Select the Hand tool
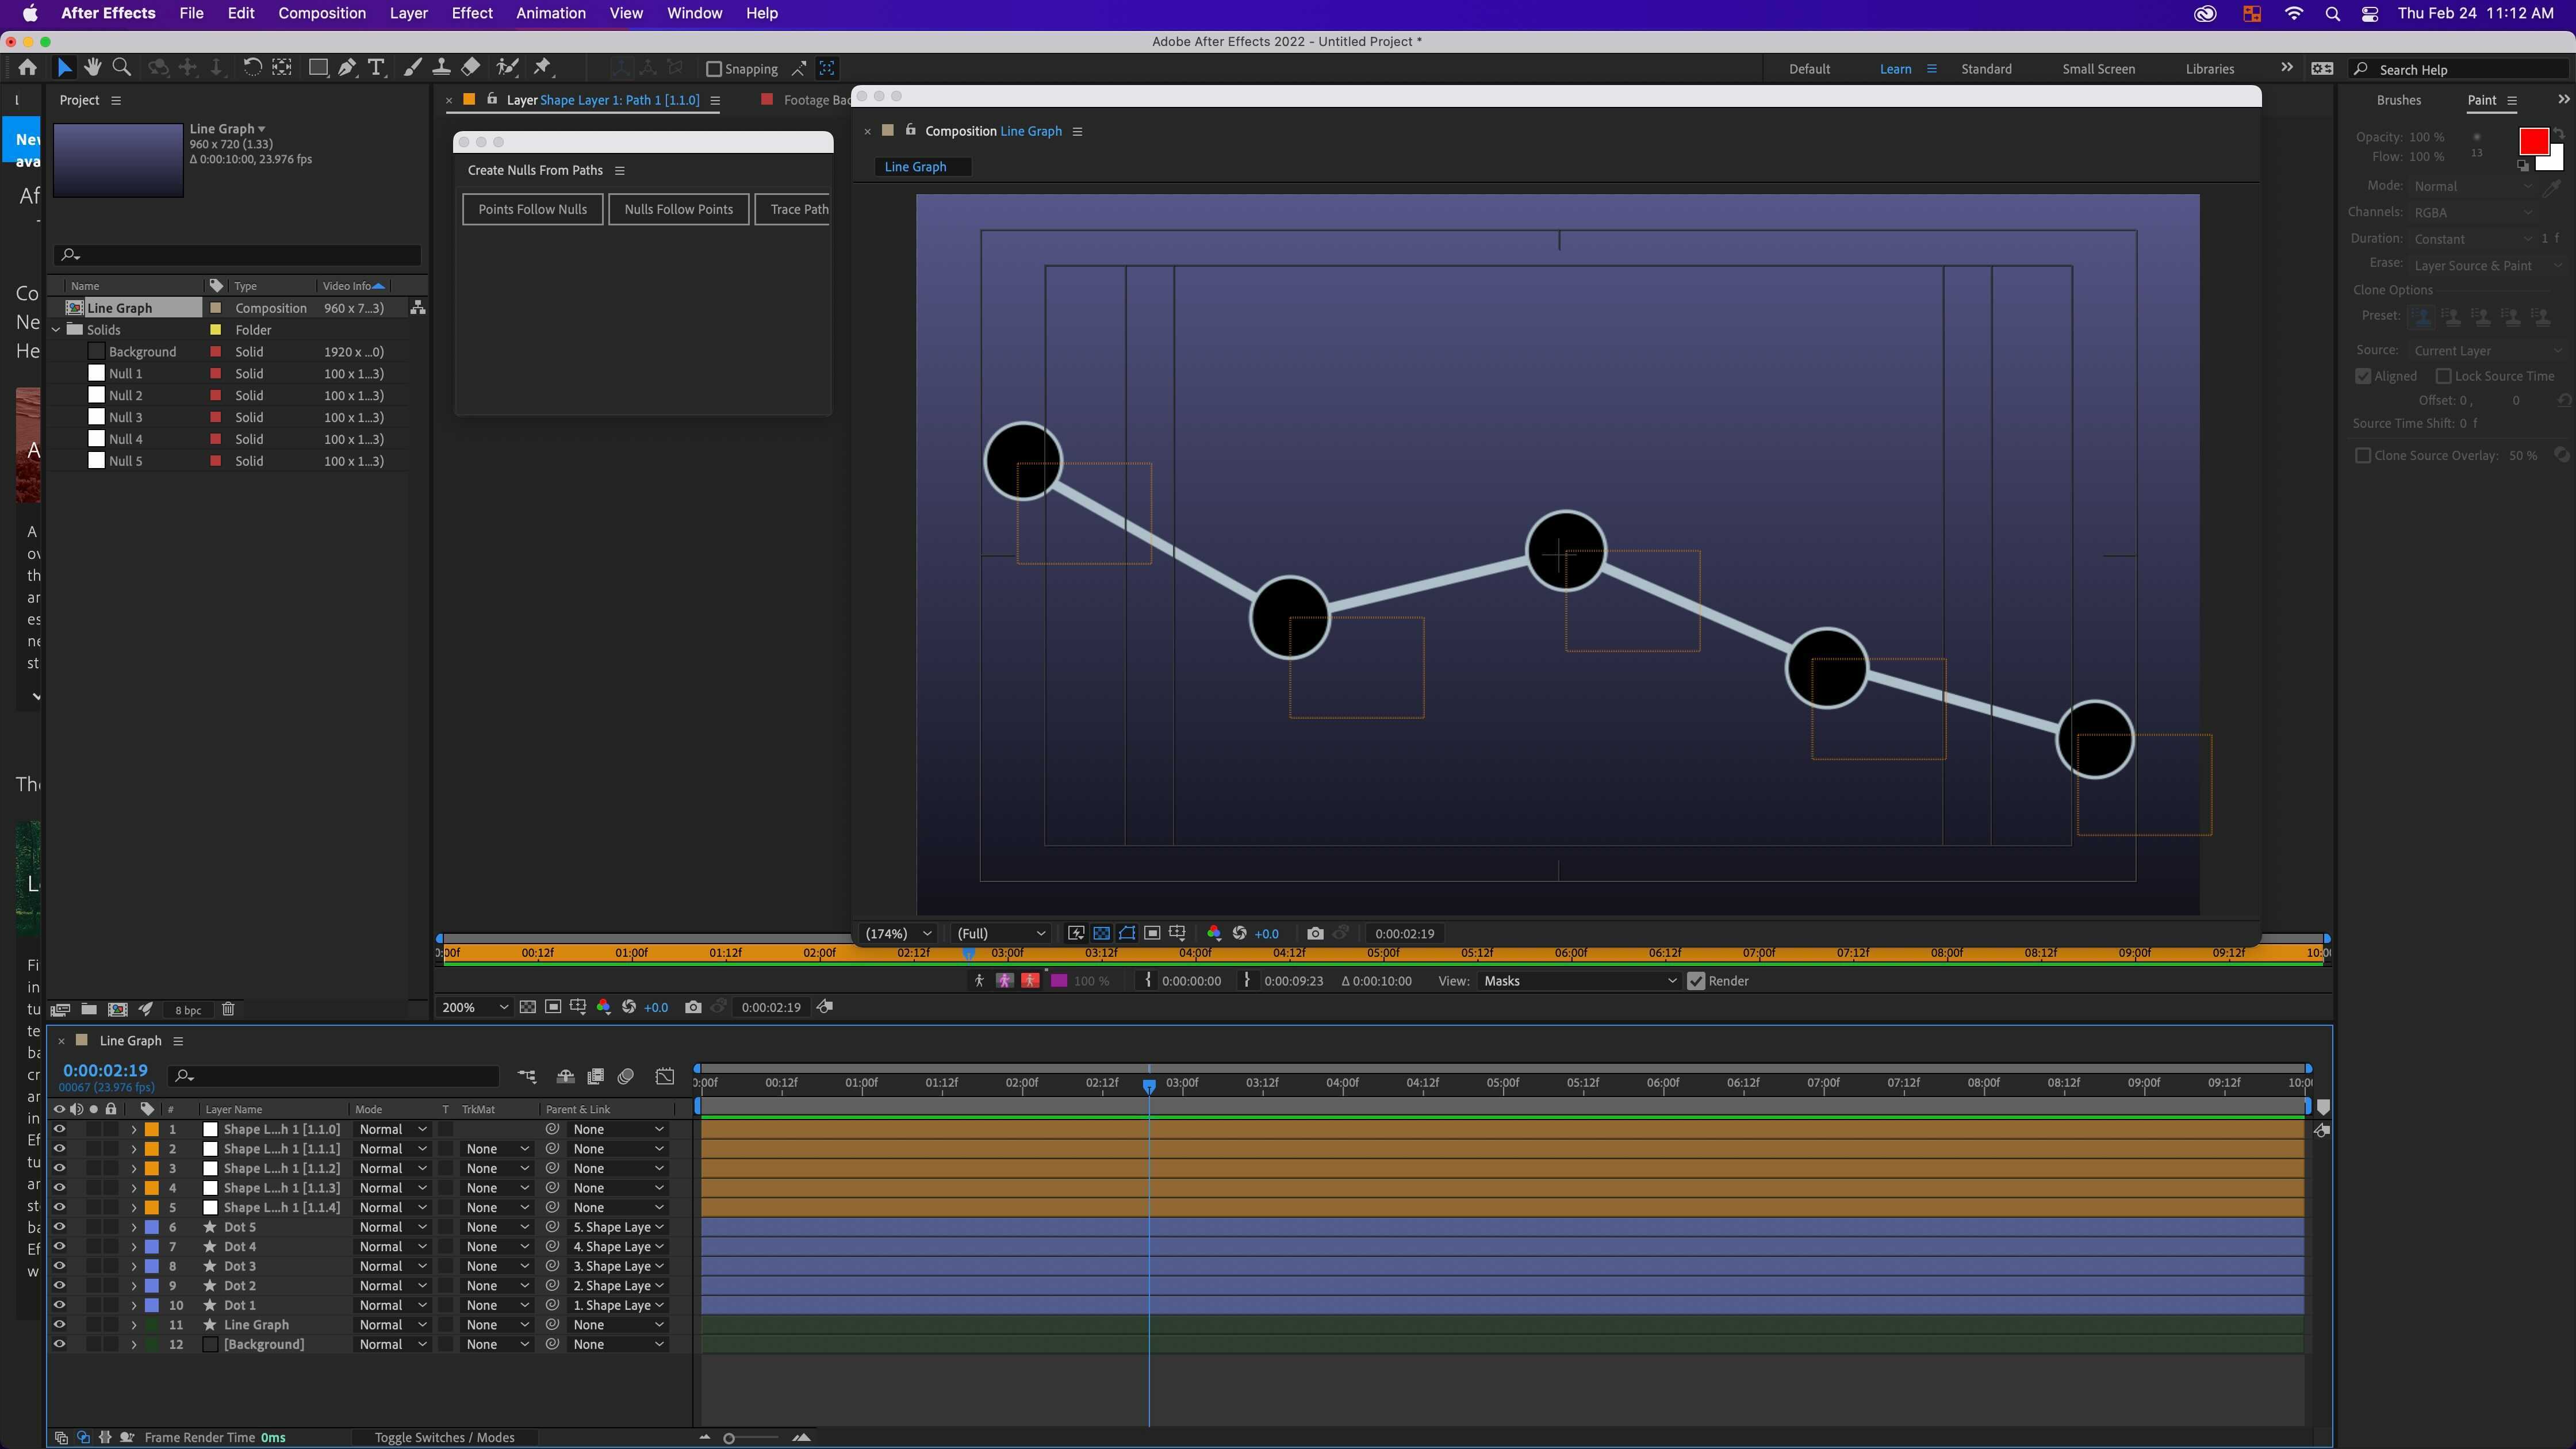Screen dimensions: 2576x1449 coord(93,68)
